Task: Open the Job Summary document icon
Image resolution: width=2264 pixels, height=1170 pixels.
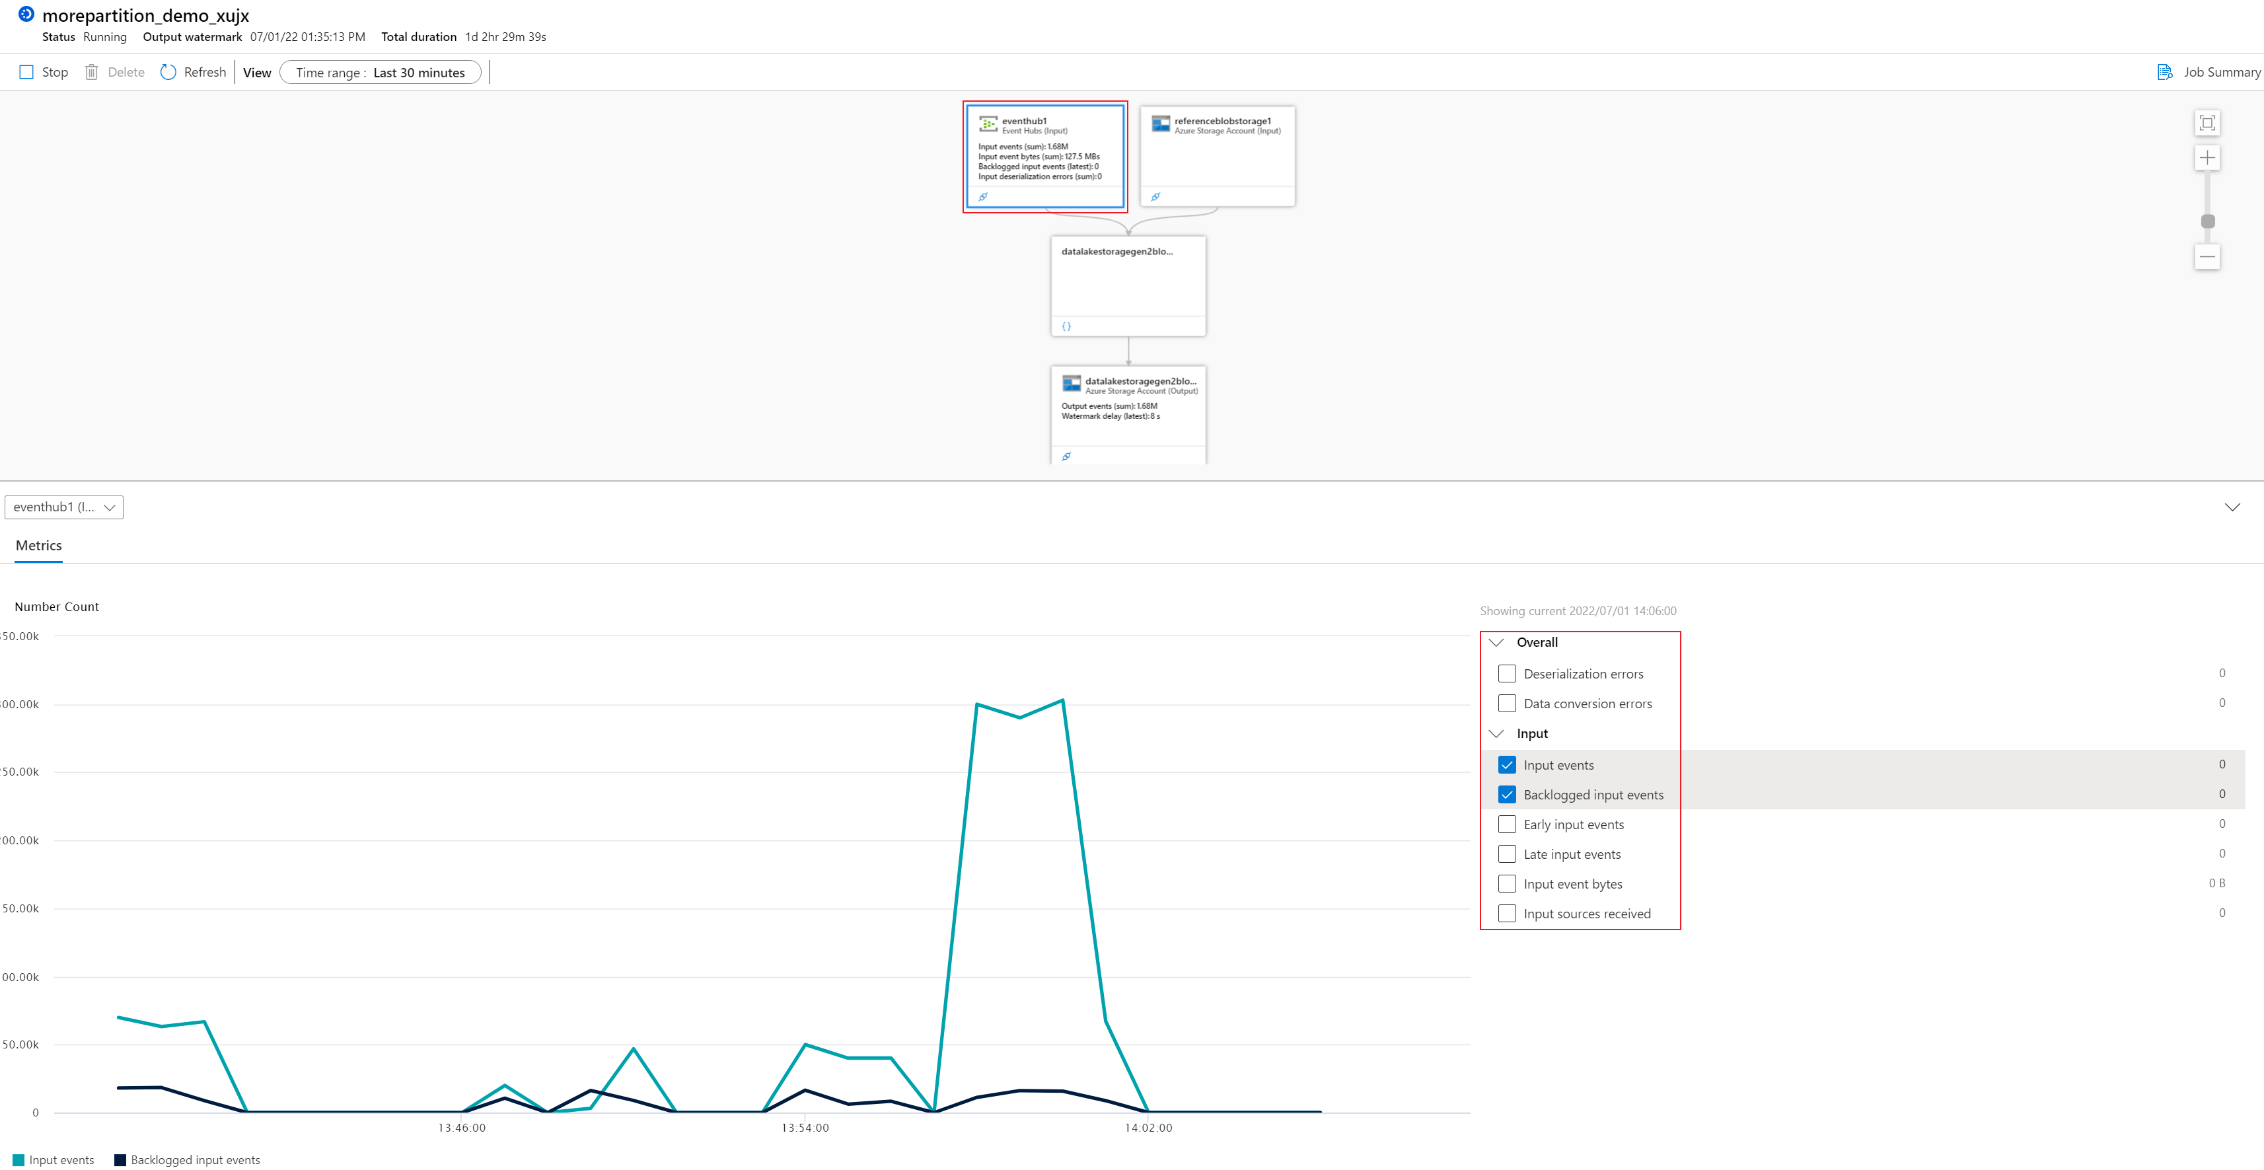Action: click(x=2164, y=72)
